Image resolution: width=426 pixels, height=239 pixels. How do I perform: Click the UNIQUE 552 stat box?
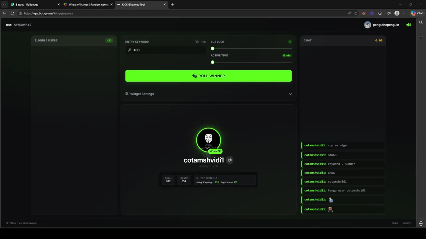[x=184, y=180]
